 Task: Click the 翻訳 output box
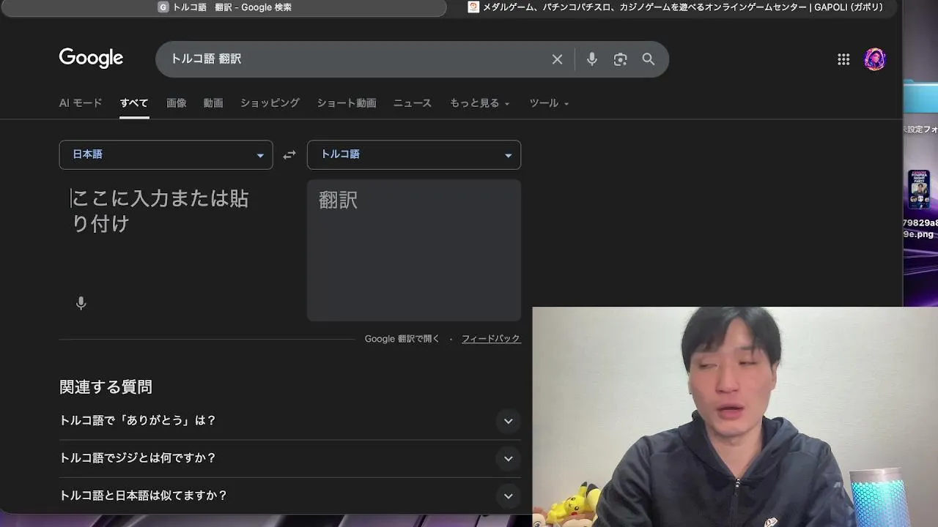click(414, 250)
